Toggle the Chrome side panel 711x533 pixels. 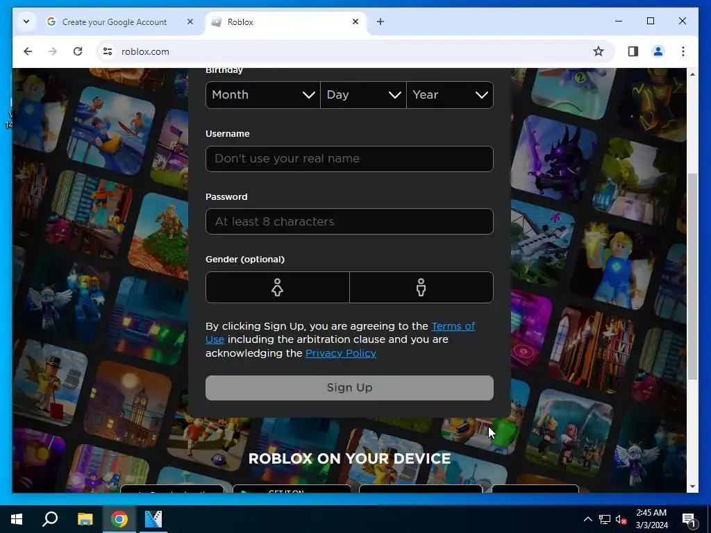point(633,51)
